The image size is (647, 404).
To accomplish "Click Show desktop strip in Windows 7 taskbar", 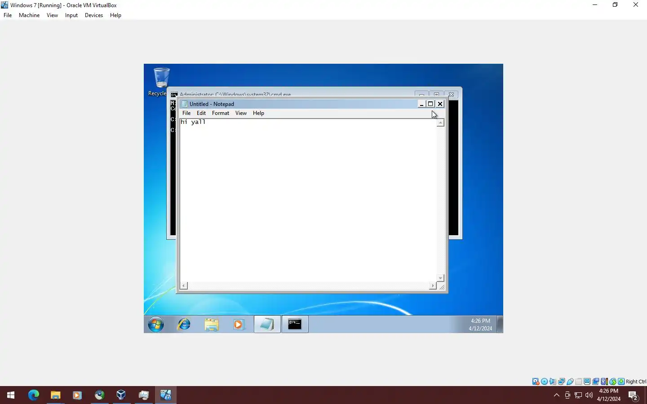I will tap(500, 324).
